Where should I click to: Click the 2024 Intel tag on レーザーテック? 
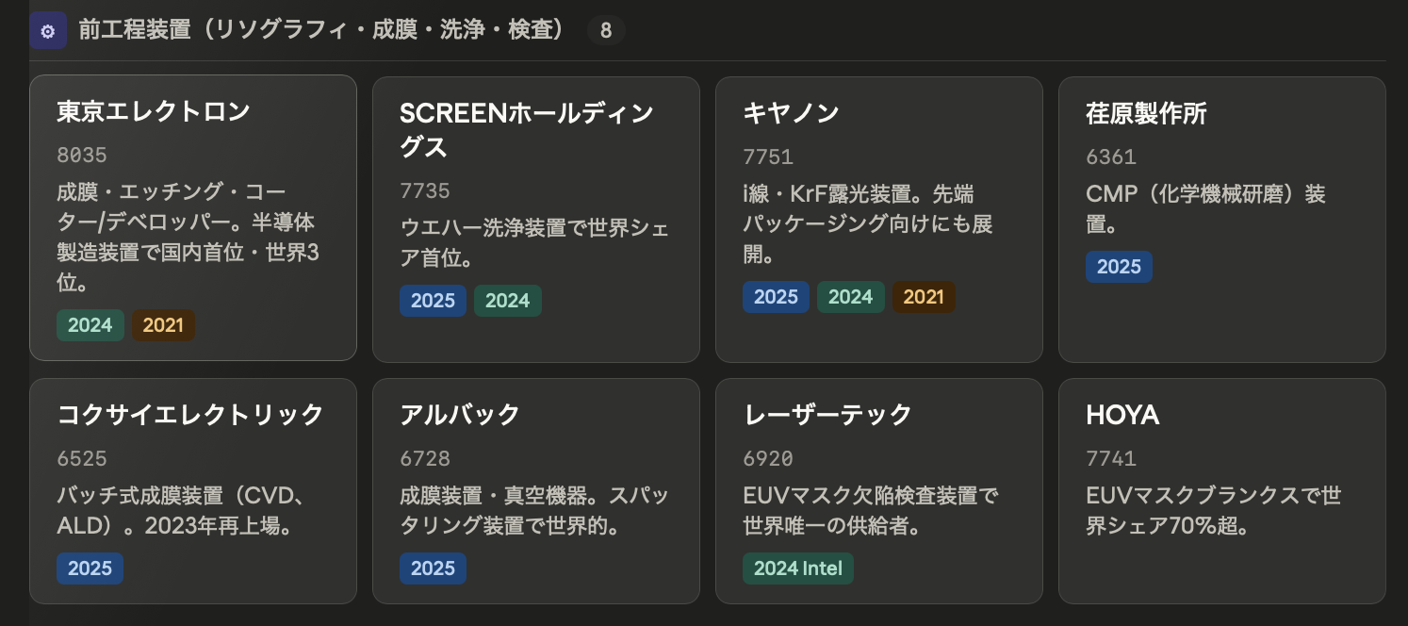point(798,568)
